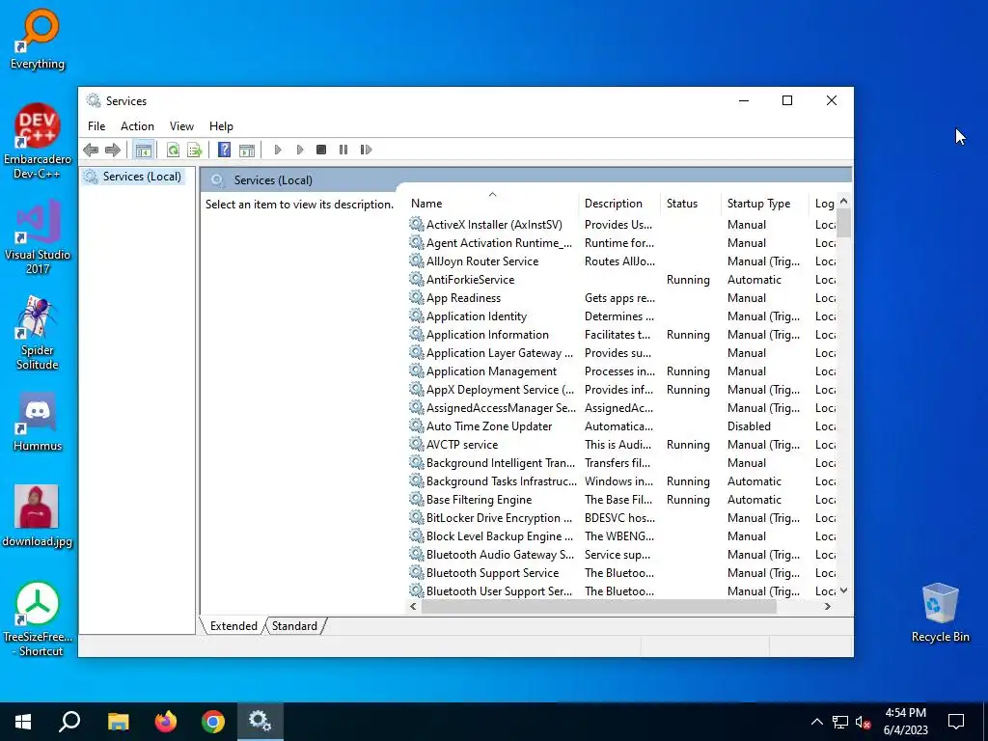
Task: Select Services (Local) in the console tree
Action: pyautogui.click(x=133, y=177)
